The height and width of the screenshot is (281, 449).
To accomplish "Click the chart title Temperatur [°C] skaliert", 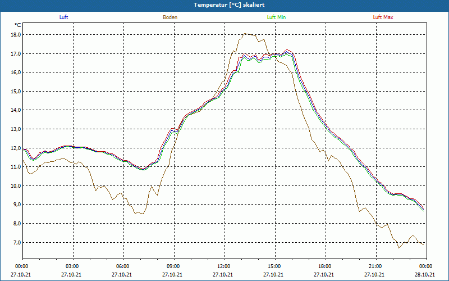I will click(x=229, y=5).
